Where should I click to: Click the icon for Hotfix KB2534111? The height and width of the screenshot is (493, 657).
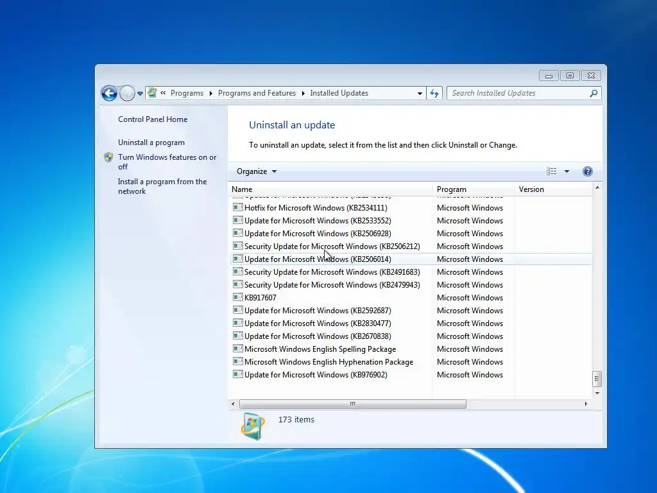[238, 207]
